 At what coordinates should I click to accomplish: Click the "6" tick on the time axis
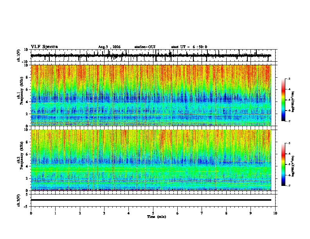(178, 213)
